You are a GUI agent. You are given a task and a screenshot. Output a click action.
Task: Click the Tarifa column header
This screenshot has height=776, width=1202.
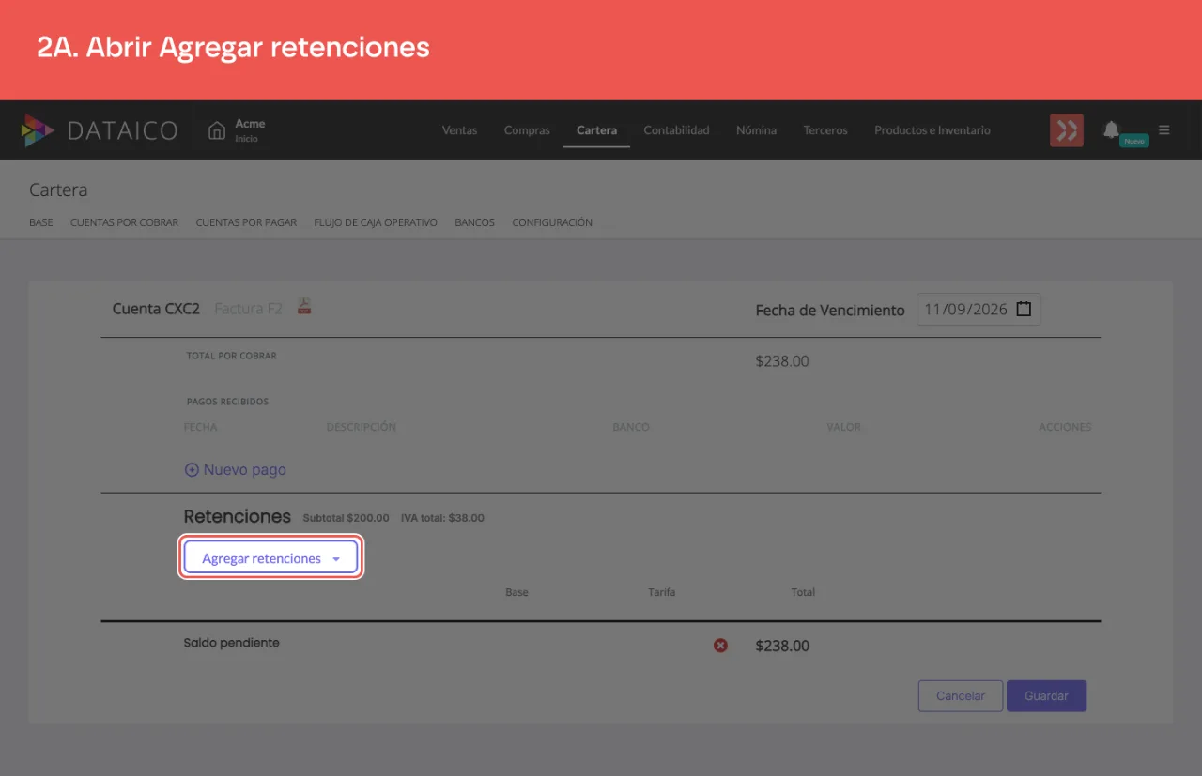661,593
